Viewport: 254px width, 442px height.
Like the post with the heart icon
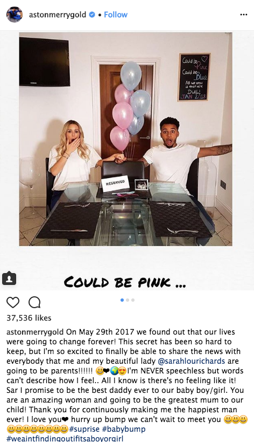click(x=13, y=302)
